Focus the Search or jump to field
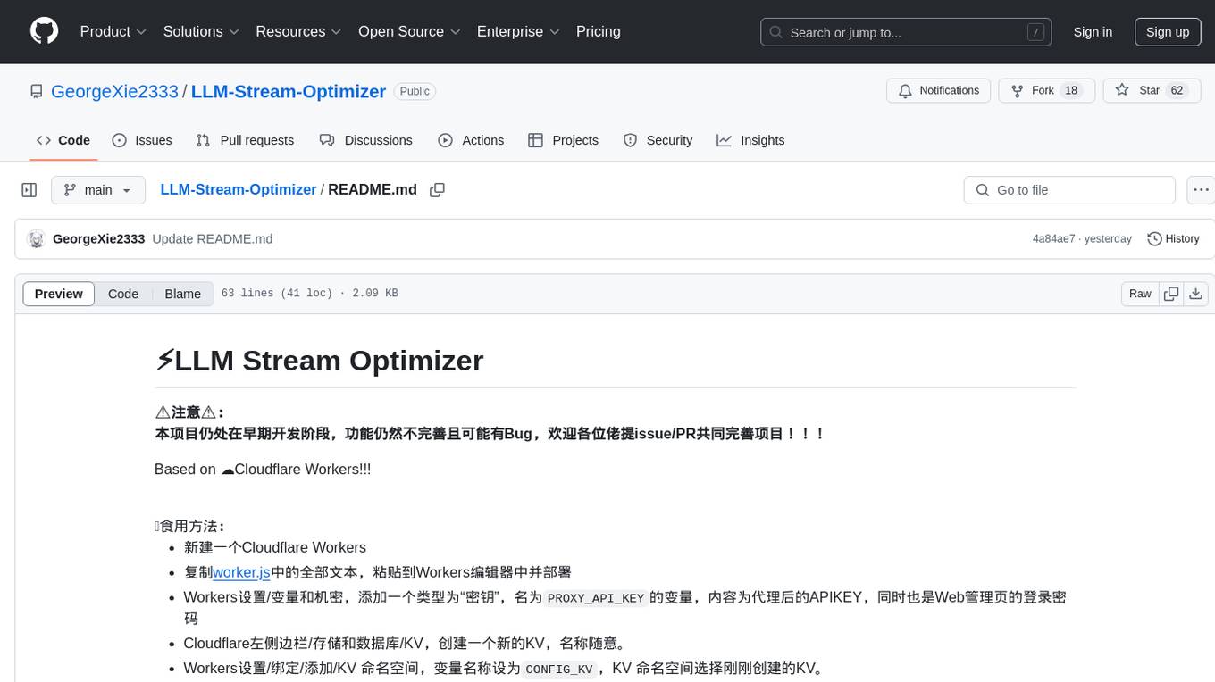The height and width of the screenshot is (682, 1215). tap(908, 32)
